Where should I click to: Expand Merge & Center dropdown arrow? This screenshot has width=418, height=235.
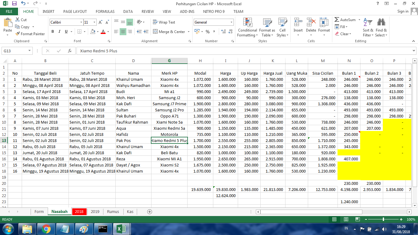click(188, 32)
